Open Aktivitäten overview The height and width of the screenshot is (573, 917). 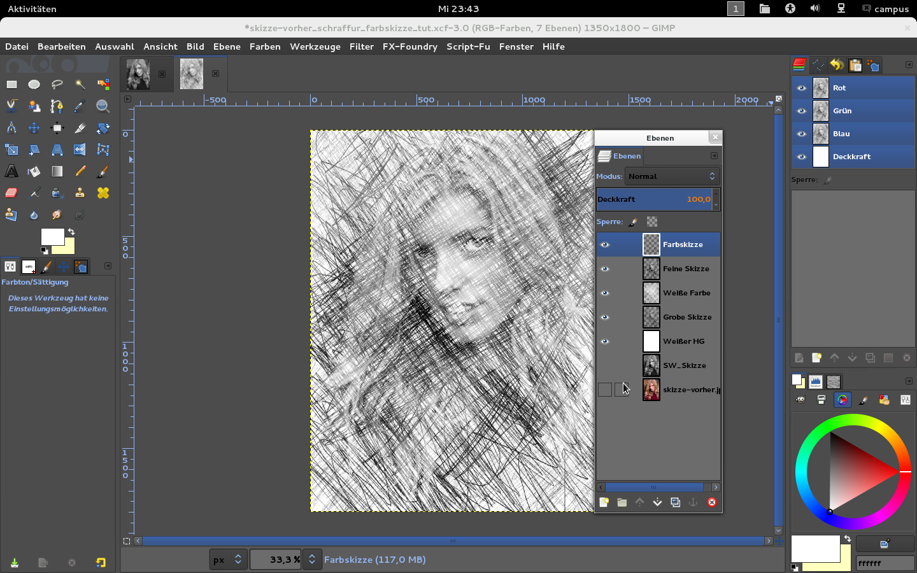(x=32, y=9)
